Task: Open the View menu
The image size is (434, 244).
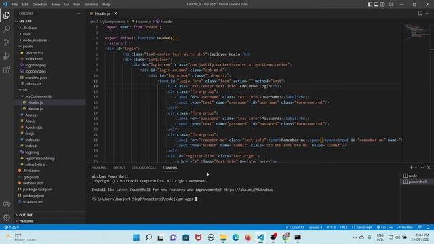Action: [x=56, y=5]
